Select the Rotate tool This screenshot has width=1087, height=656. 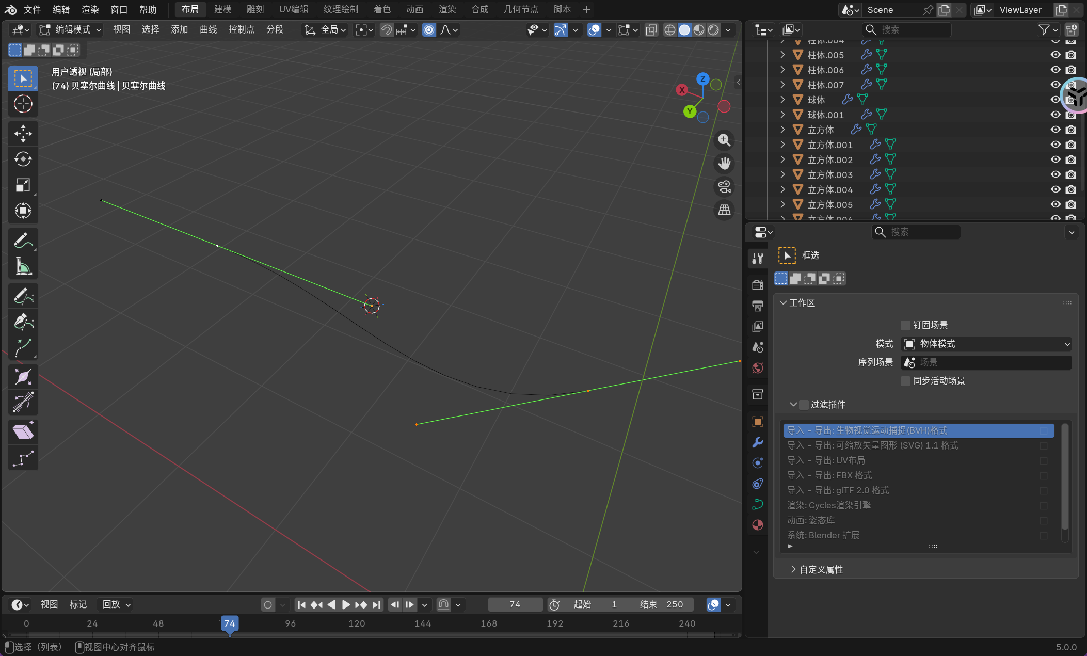coord(23,159)
